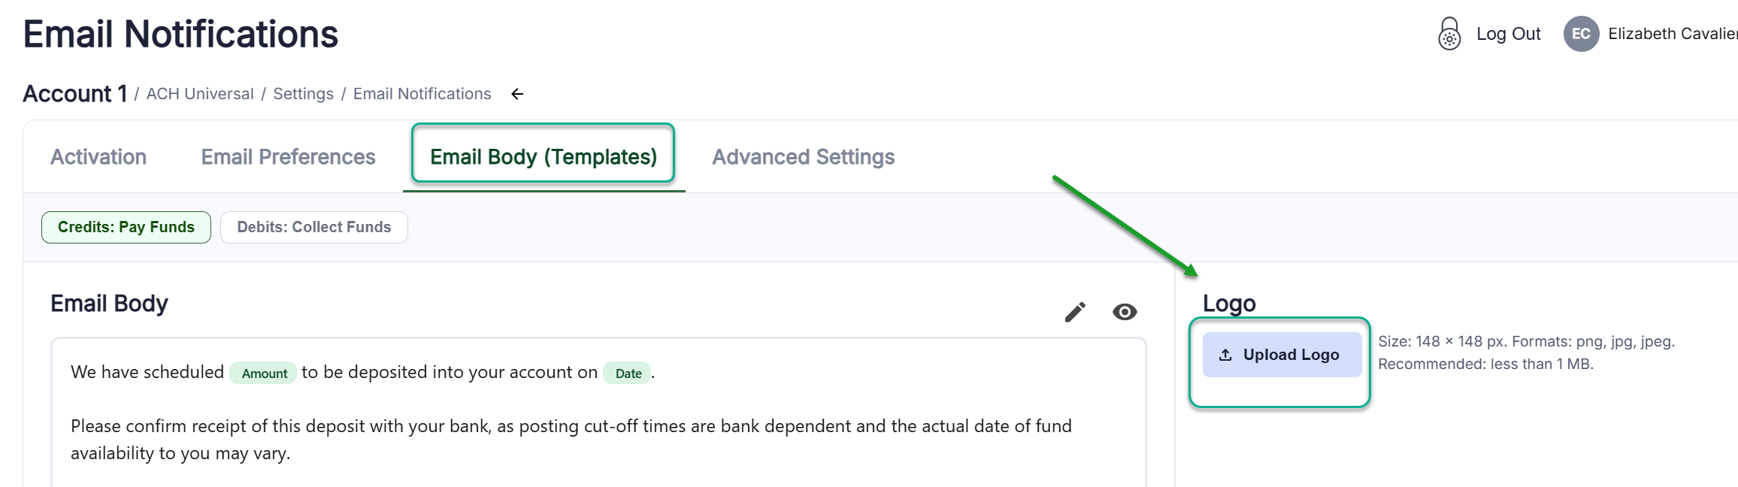Open the Settings breadcrumb link
This screenshot has width=1738, height=487.
[303, 94]
